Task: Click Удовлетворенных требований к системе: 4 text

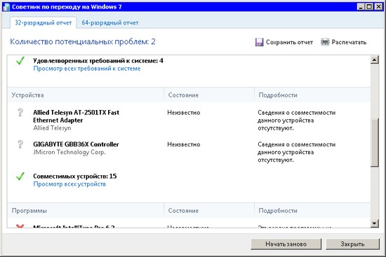Action: (98, 61)
